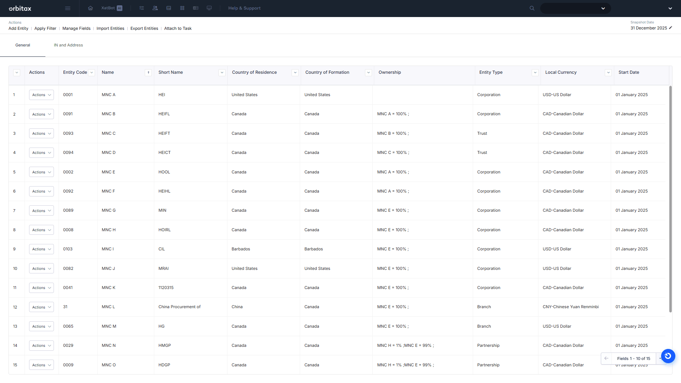Screen dimensions: 681x383
Task: Click Import Entities
Action: tap(110, 28)
